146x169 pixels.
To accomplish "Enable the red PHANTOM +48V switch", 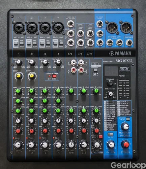I will [54, 76].
